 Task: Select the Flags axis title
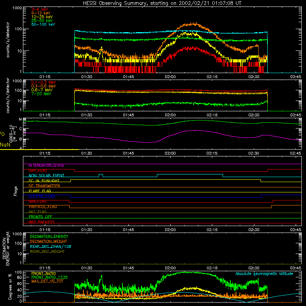click(16, 191)
